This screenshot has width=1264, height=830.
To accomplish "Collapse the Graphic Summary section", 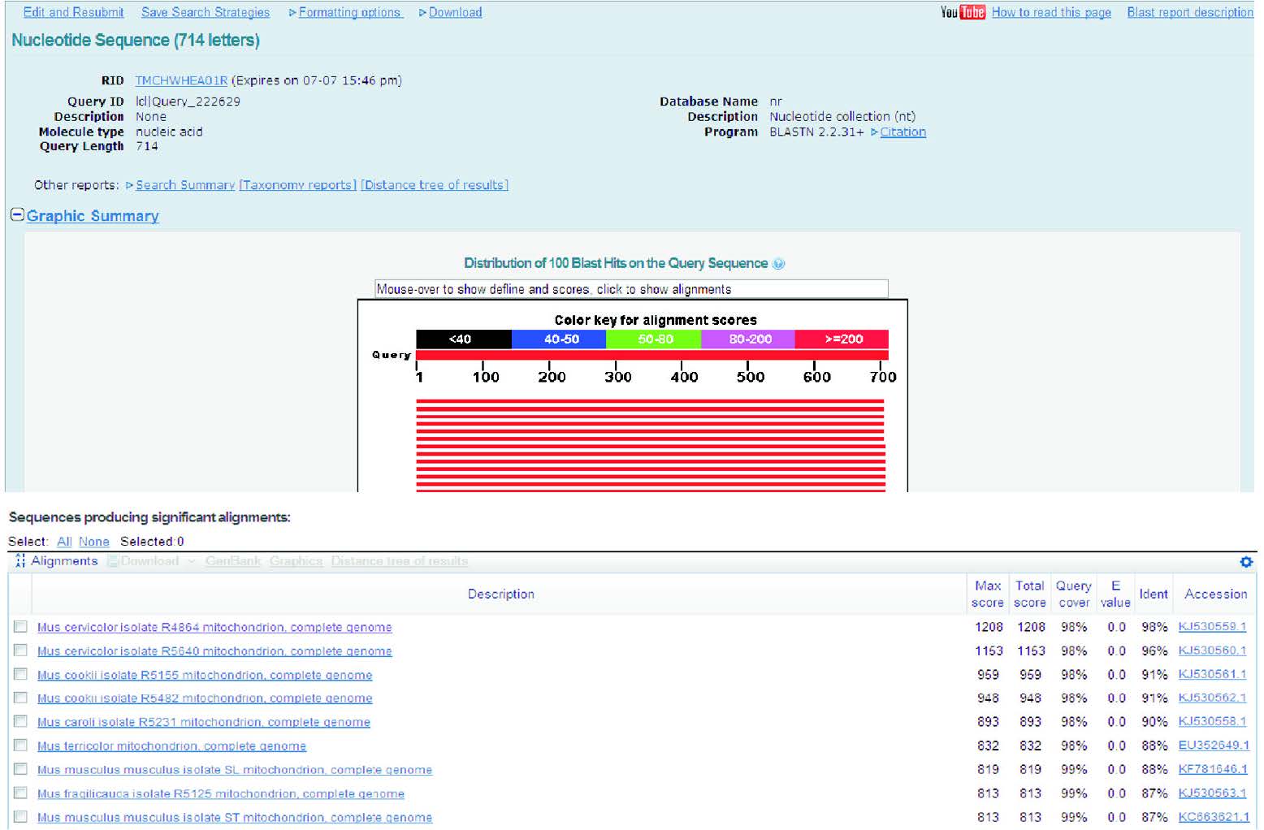I will point(17,215).
